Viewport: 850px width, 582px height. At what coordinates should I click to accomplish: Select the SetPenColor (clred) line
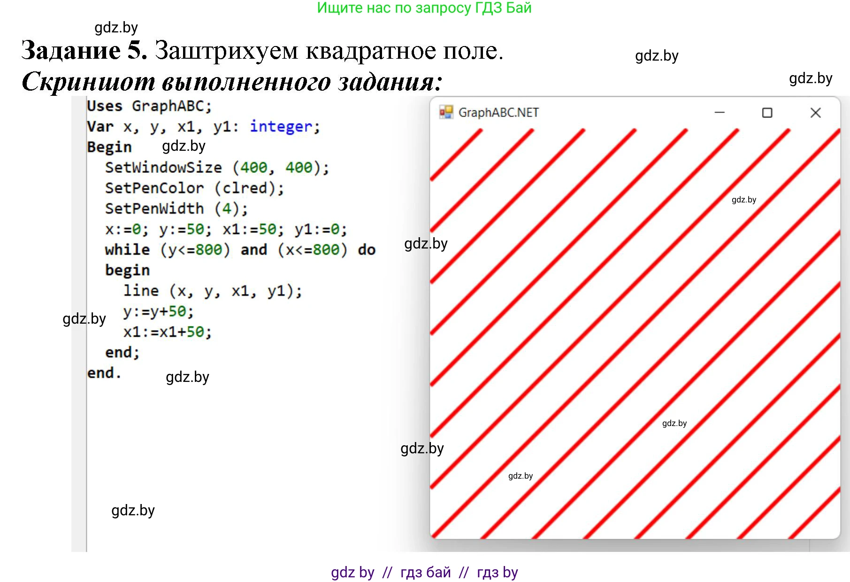pyautogui.click(x=194, y=187)
